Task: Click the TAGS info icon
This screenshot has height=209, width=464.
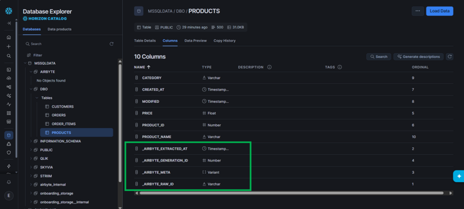Action: coord(340,67)
